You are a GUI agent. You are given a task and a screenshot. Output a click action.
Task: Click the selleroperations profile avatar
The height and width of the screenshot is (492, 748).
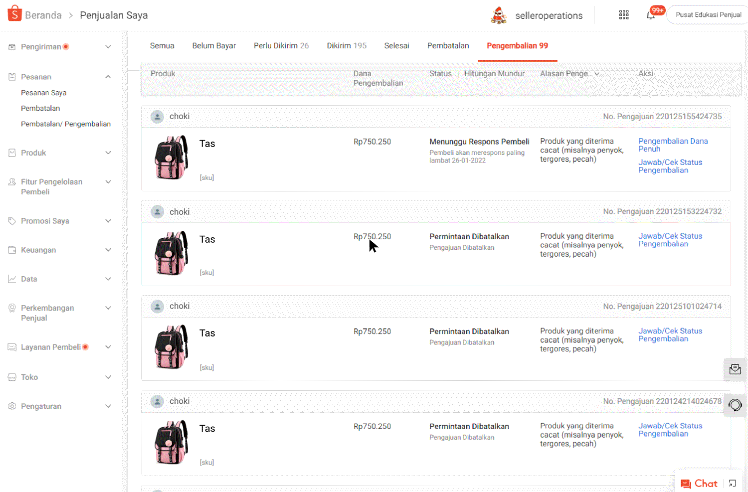click(x=498, y=15)
